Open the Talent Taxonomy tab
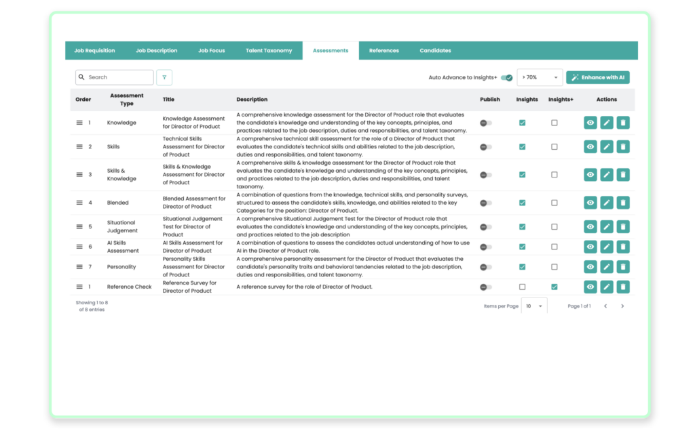This screenshot has width=695, height=435. point(269,51)
